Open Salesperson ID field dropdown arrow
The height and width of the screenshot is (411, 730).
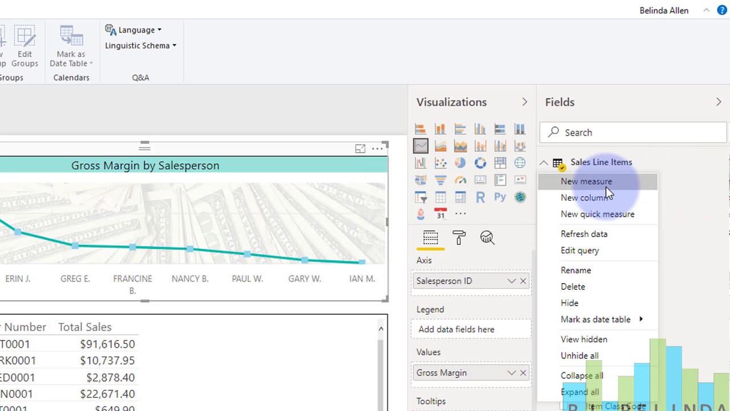coord(511,281)
